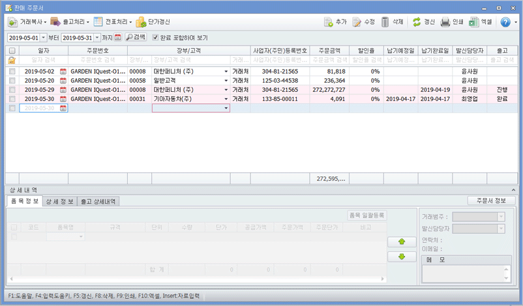Image resolution: width=523 pixels, height=306 pixels.
Task: Click the 추가 (Add) toolbar icon
Action: 329,21
